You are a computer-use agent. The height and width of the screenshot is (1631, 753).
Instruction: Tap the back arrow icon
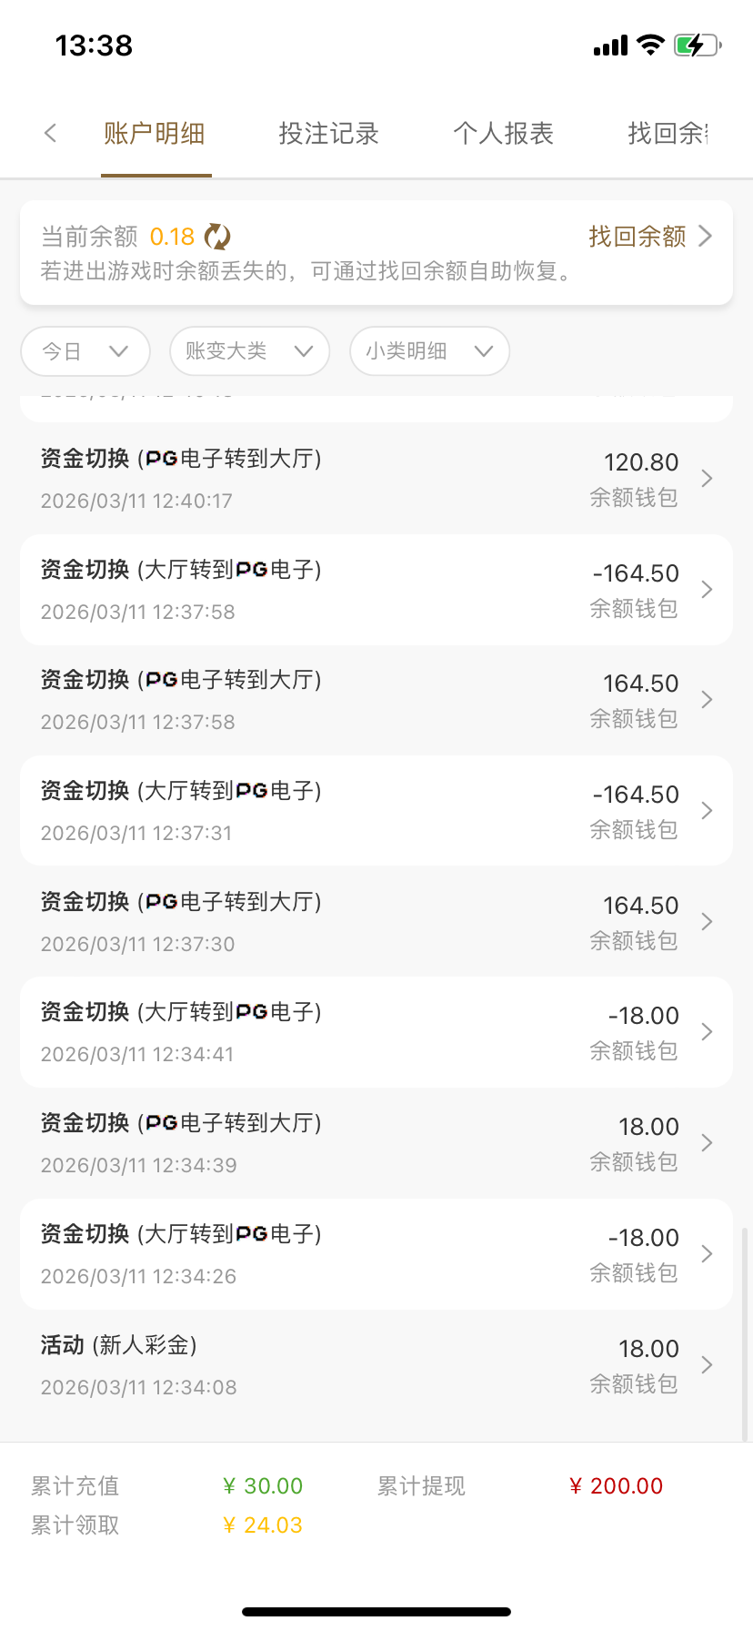click(51, 134)
